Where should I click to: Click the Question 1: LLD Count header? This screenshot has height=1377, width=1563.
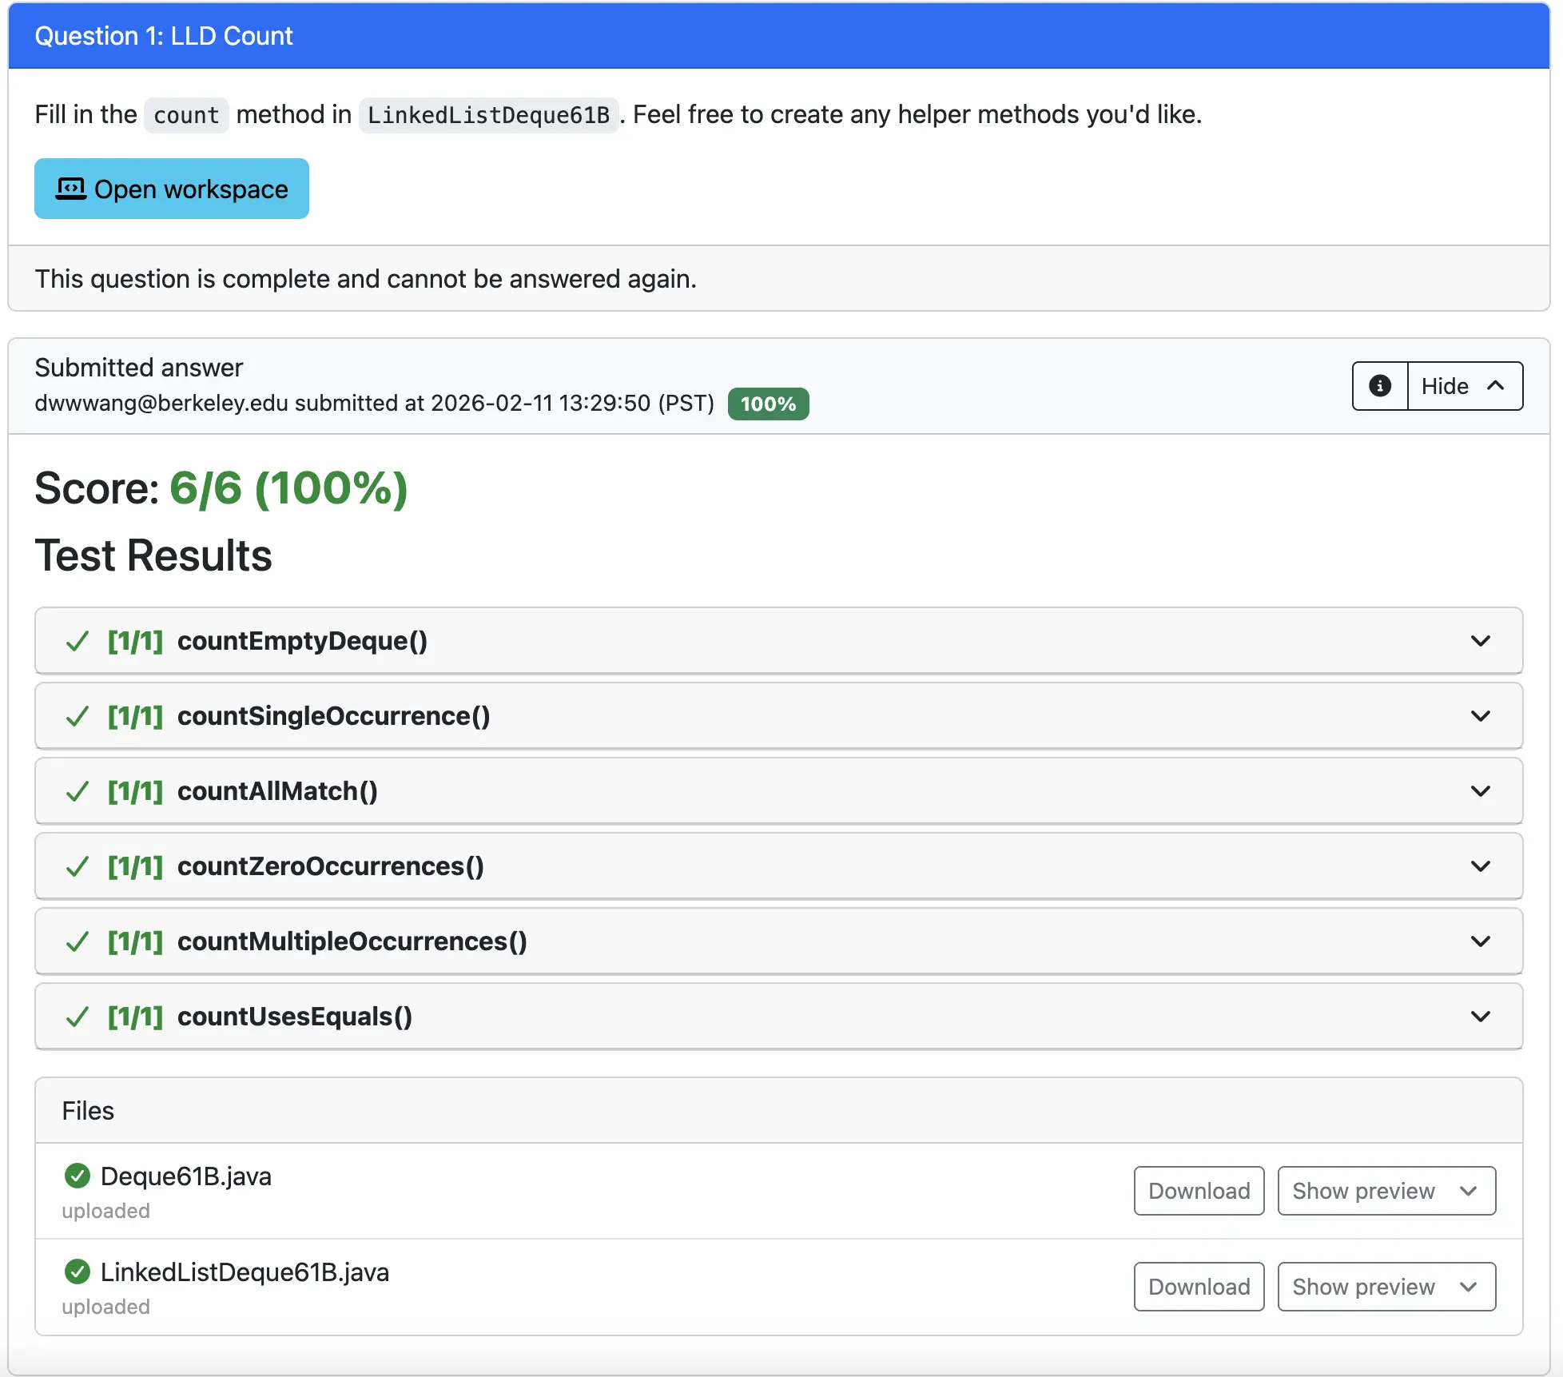(x=164, y=36)
